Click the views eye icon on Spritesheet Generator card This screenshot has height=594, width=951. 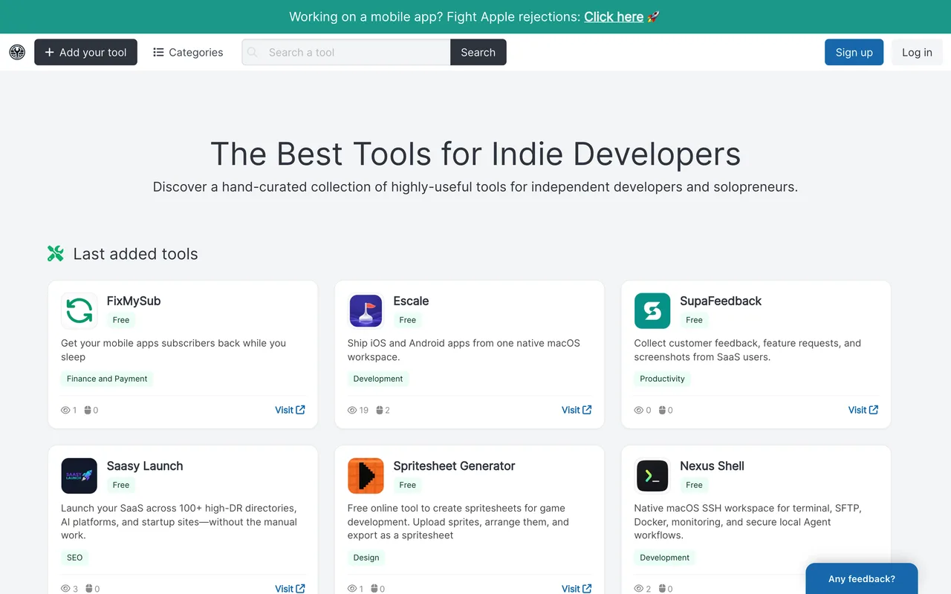coord(352,589)
